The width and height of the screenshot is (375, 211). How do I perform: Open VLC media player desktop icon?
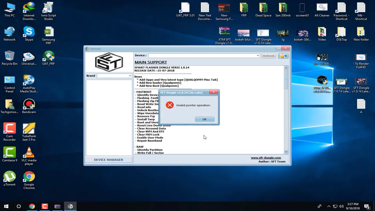(29, 156)
